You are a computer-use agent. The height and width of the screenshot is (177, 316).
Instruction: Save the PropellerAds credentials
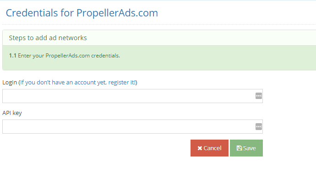point(246,148)
